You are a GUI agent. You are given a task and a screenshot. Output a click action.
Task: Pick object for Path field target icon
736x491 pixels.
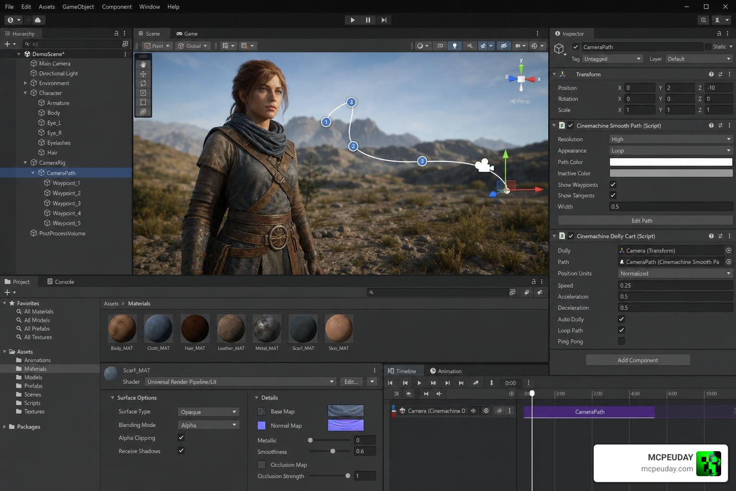pos(728,262)
